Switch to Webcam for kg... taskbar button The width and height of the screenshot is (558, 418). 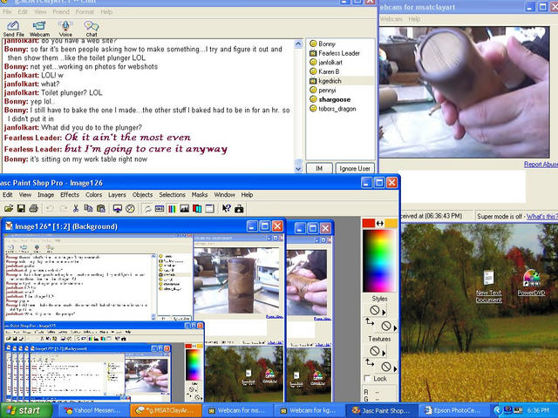point(310,410)
